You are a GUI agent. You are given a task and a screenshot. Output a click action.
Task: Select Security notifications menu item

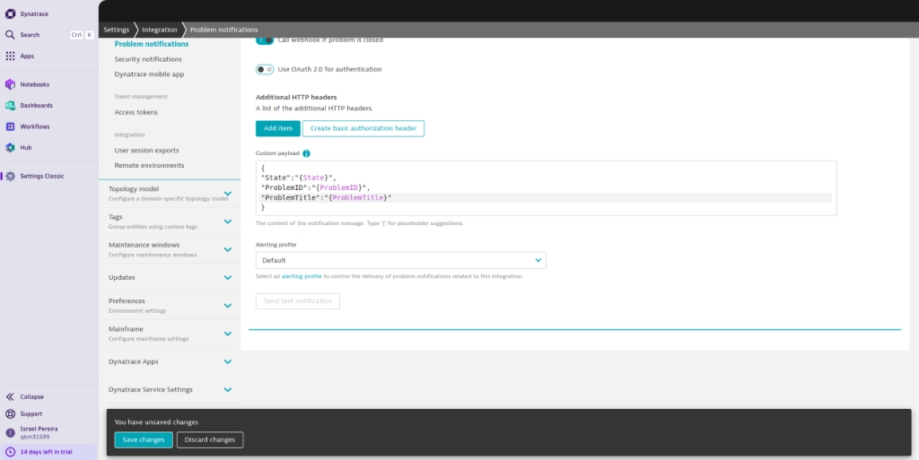[148, 59]
